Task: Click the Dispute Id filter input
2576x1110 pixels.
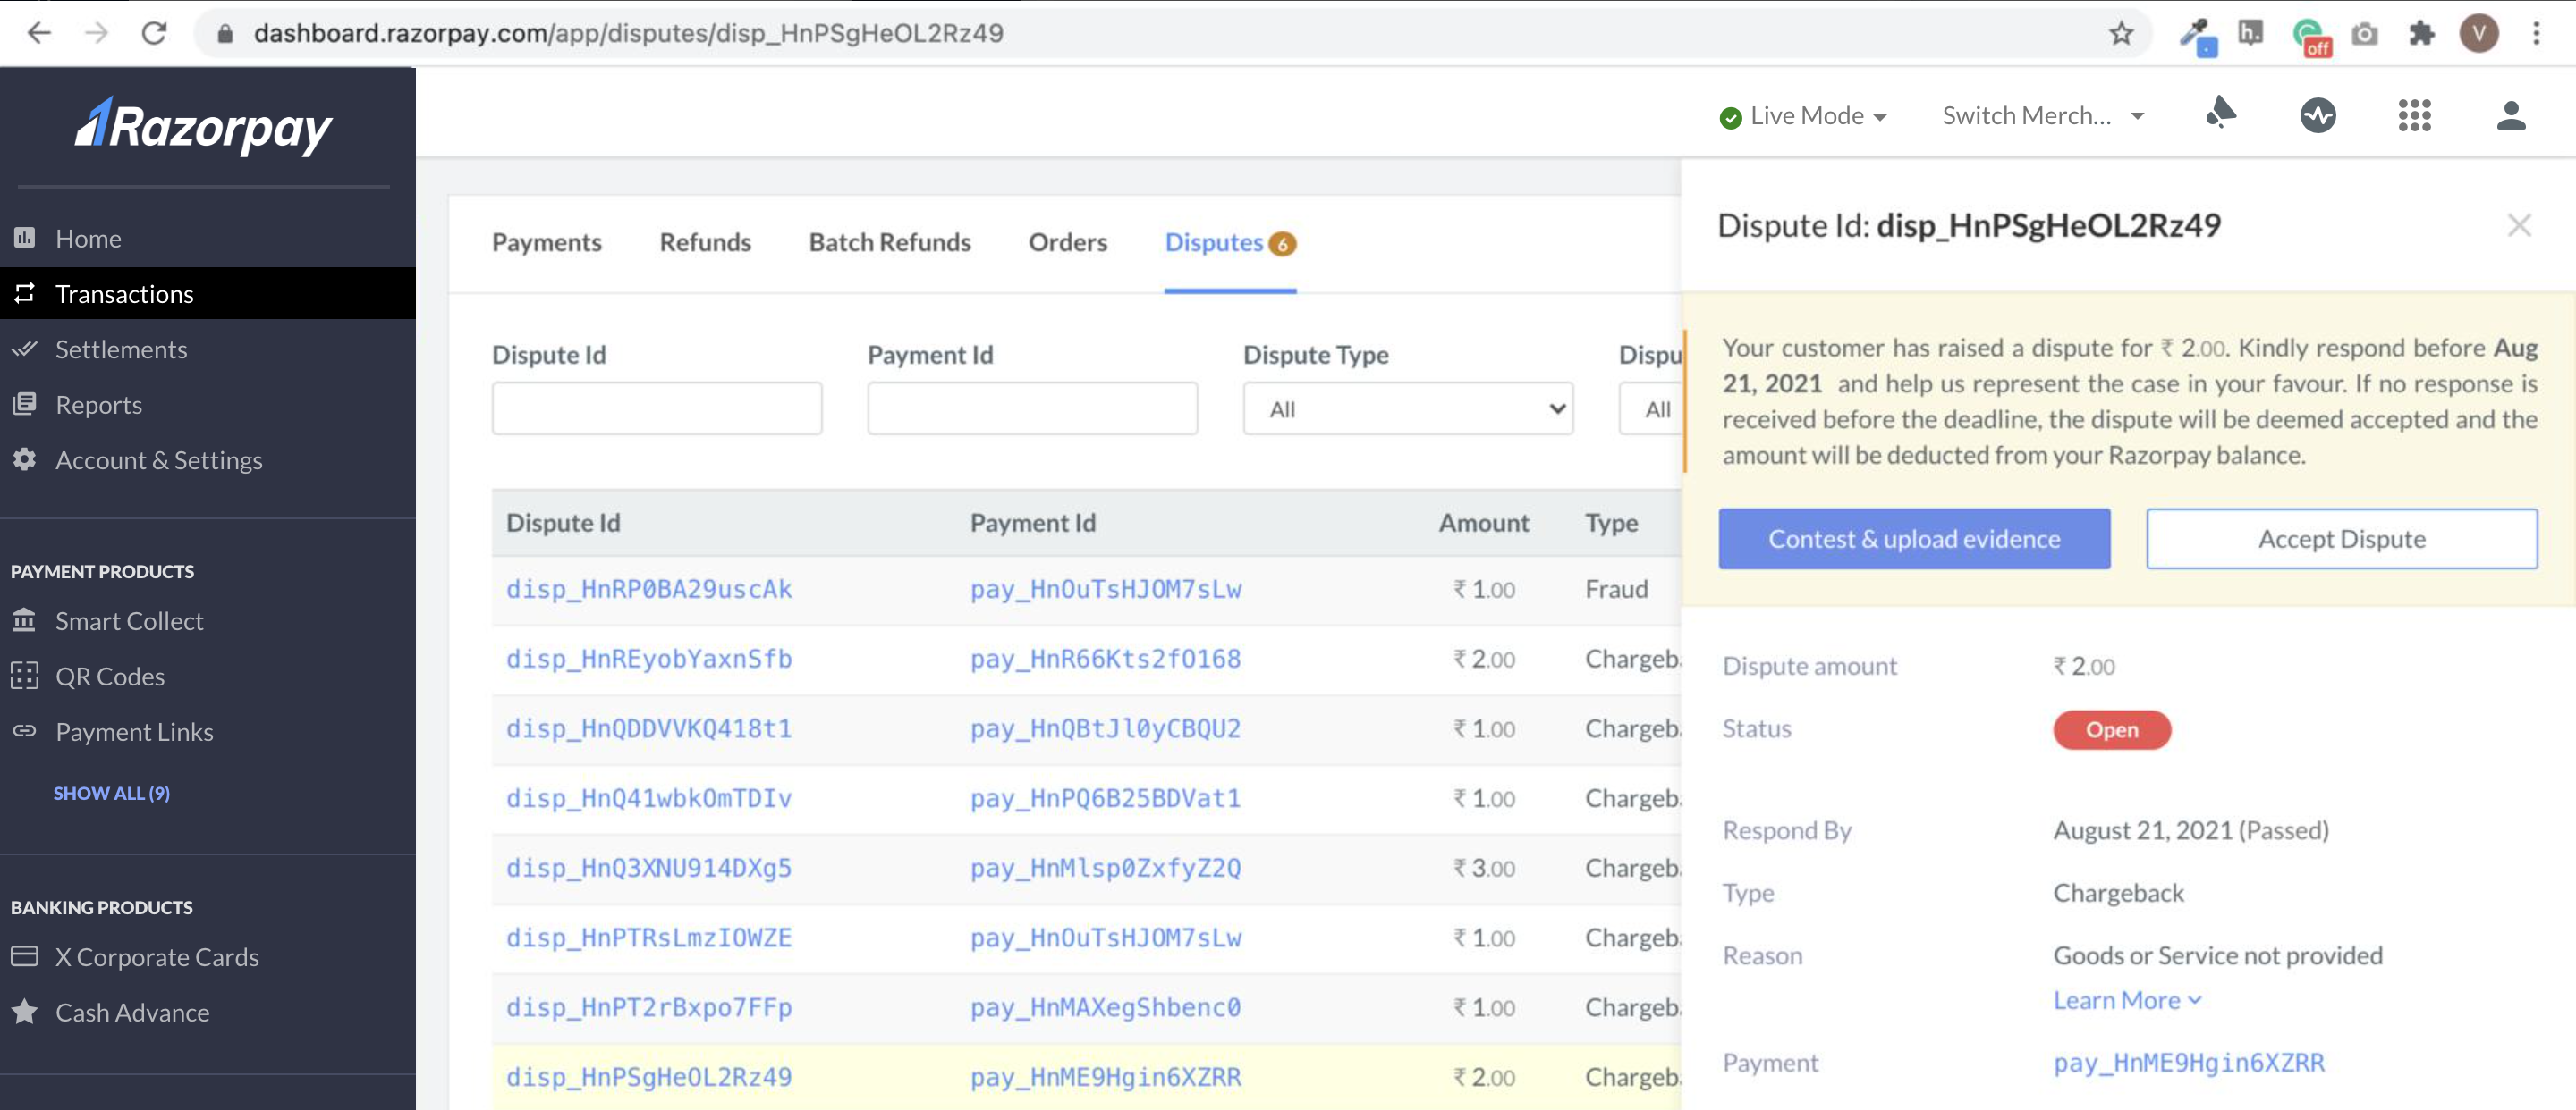Action: pos(656,408)
